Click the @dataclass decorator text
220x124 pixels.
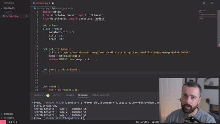[x=50, y=25]
